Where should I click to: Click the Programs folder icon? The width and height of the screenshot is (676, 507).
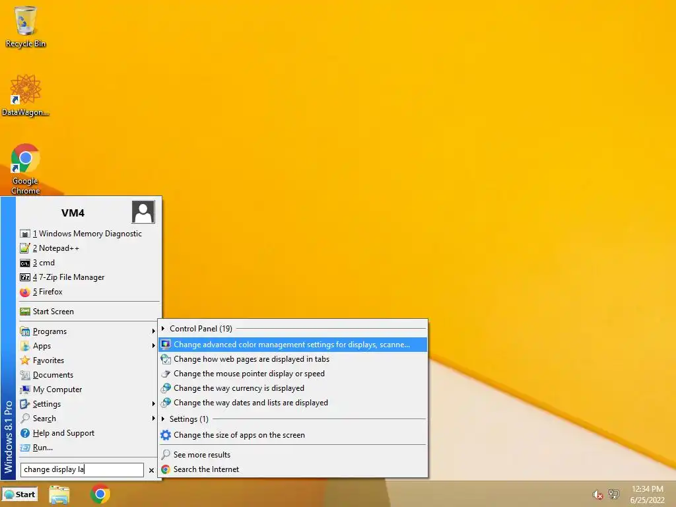tap(25, 331)
